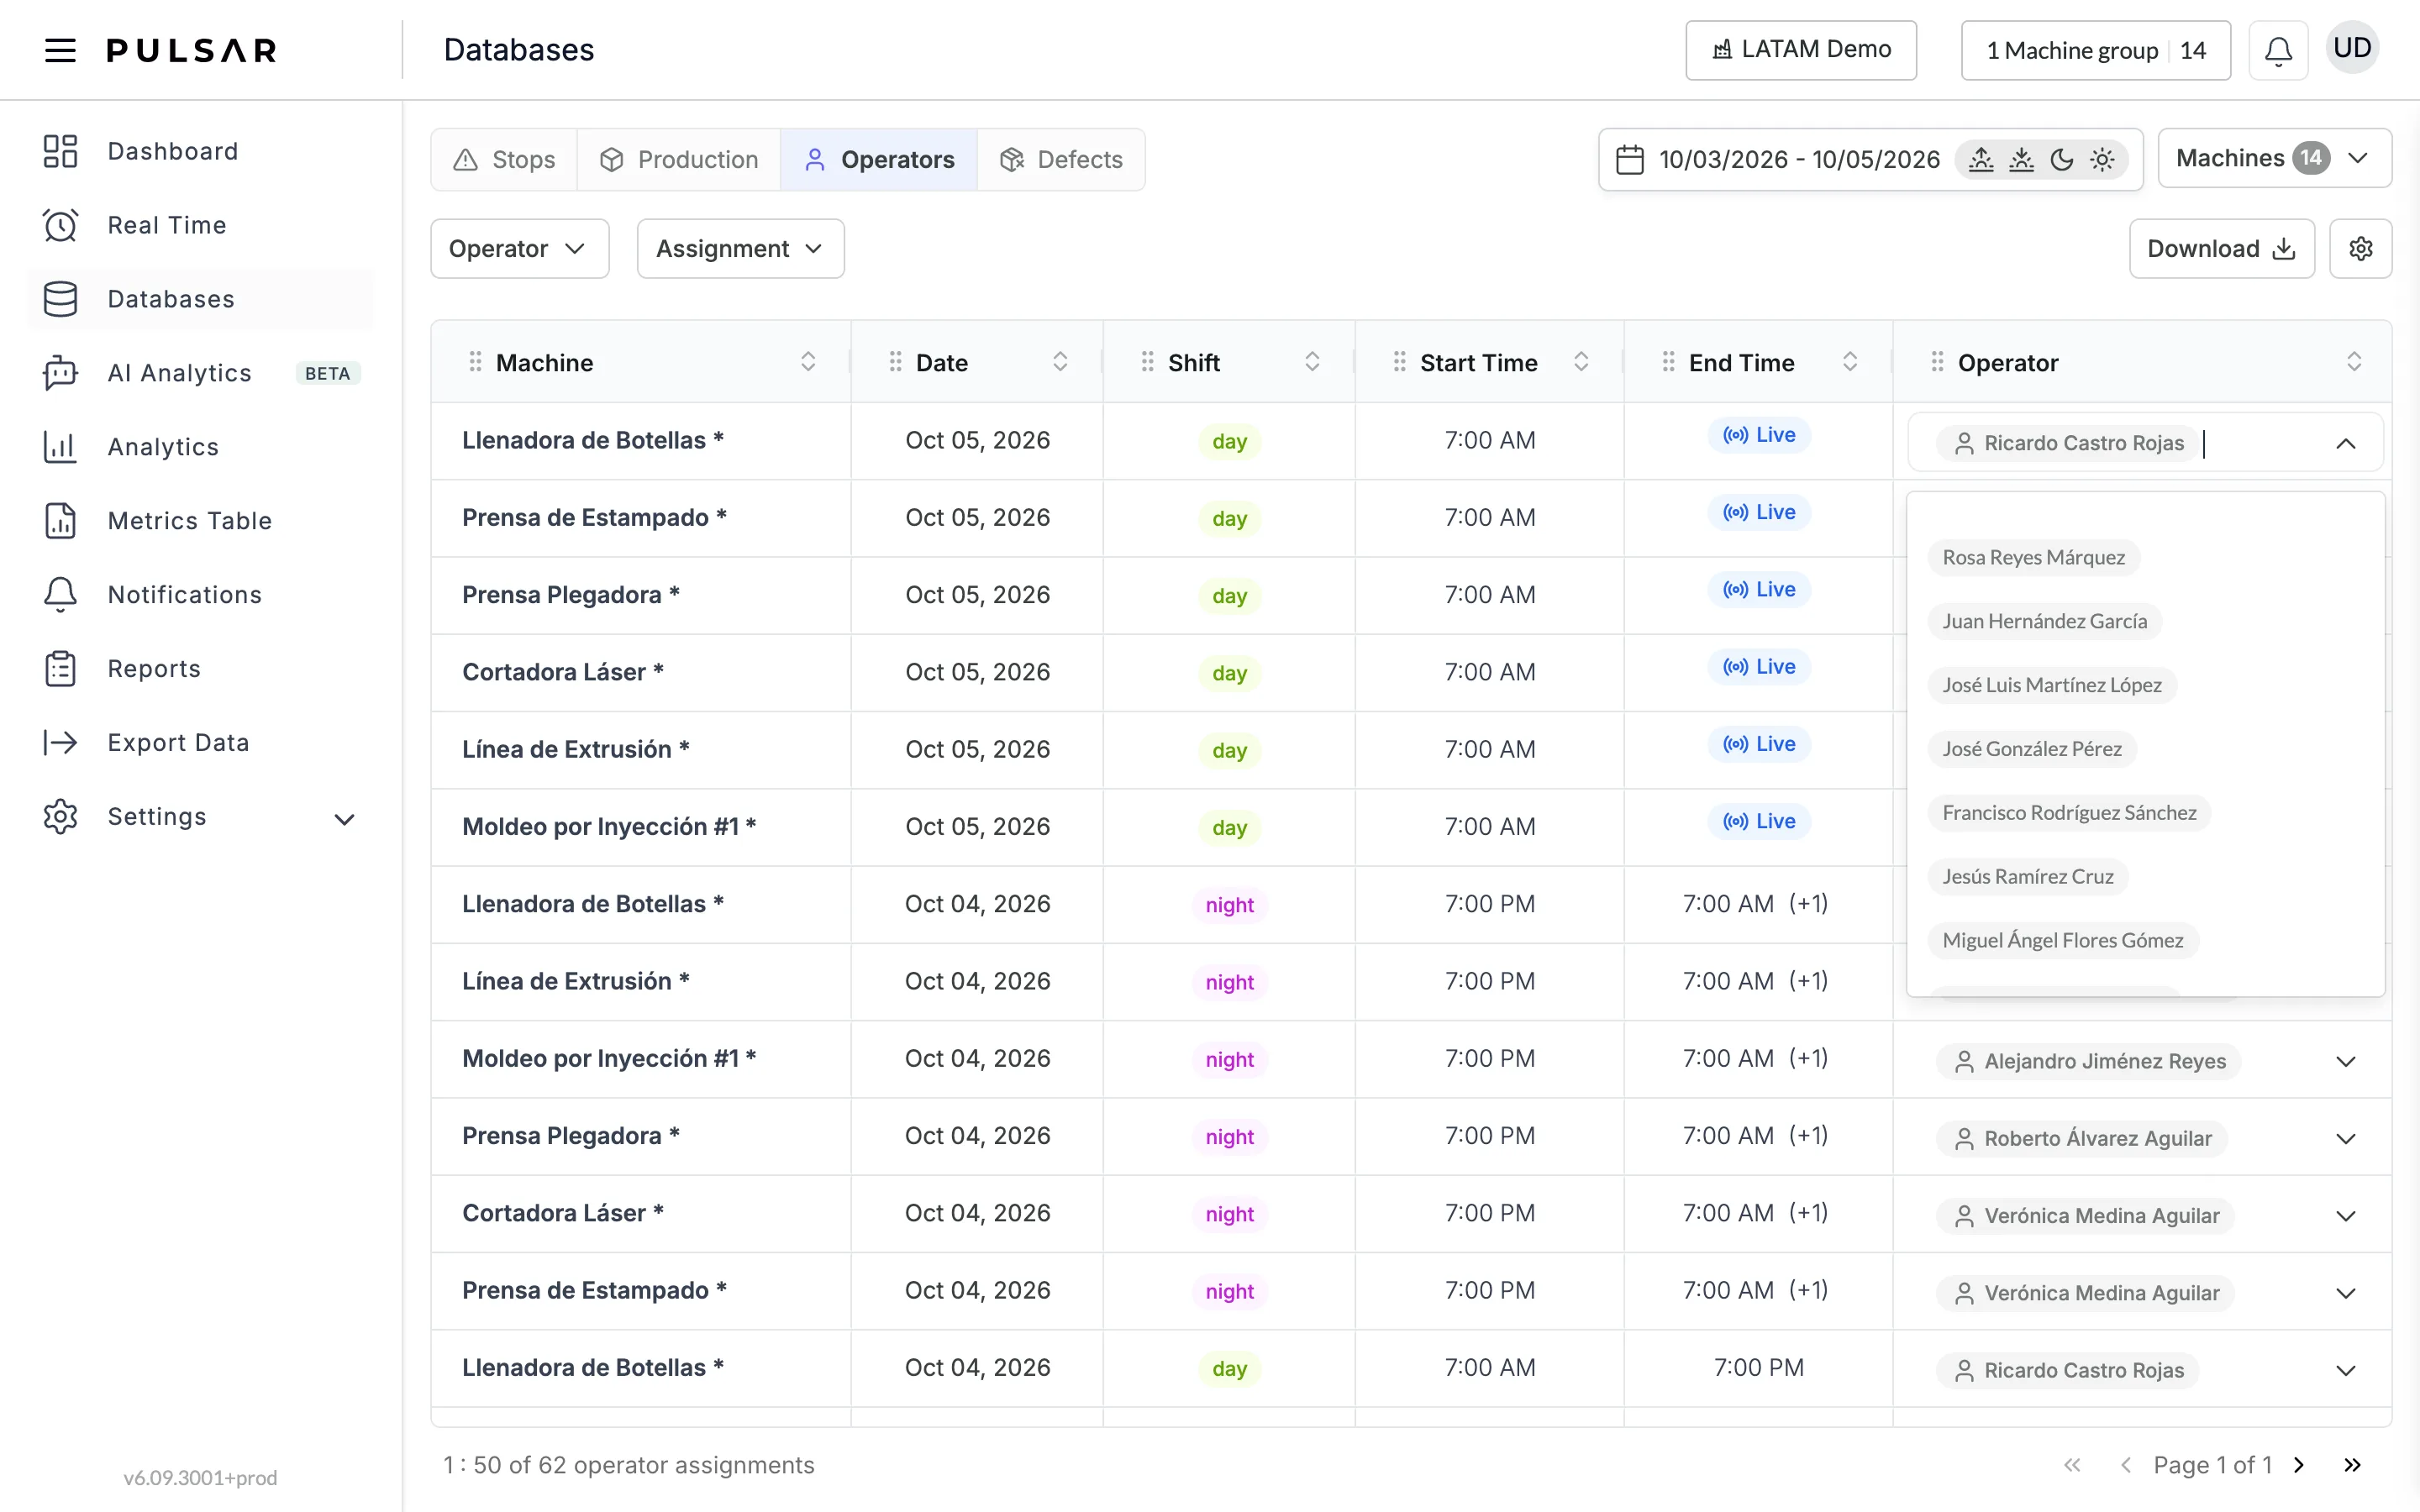The height and width of the screenshot is (1512, 2420).
Task: Click the UD user avatar
Action: click(2352, 48)
